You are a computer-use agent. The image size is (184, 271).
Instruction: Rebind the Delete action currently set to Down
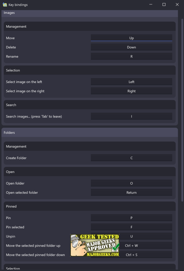[x=131, y=47]
